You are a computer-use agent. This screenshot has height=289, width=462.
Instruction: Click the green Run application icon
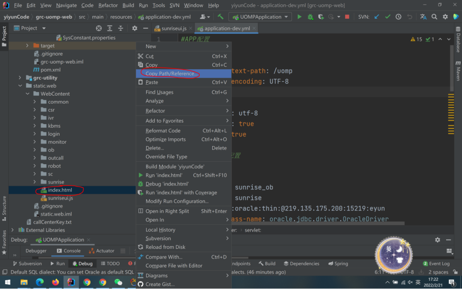click(x=299, y=17)
